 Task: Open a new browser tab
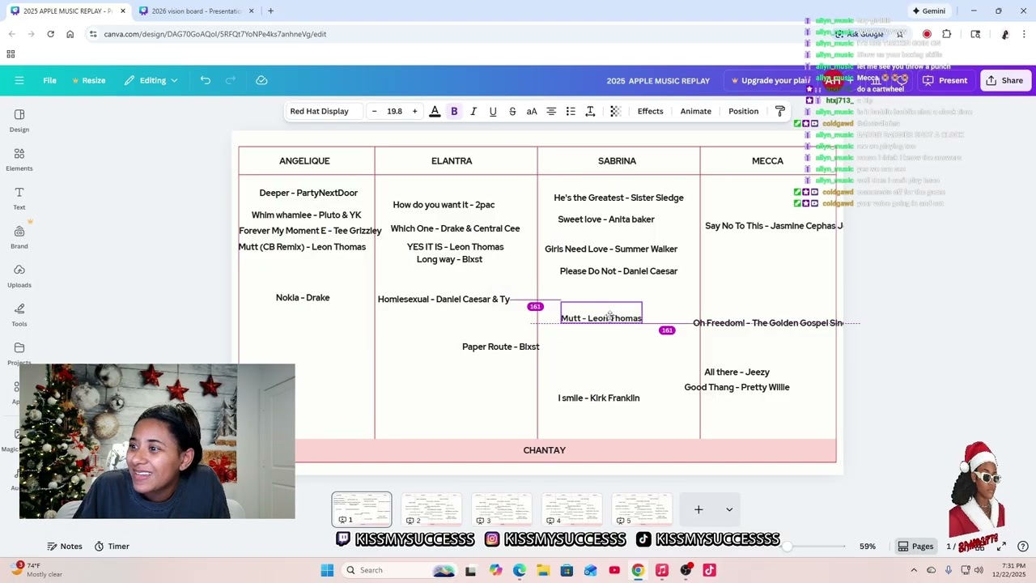click(270, 11)
